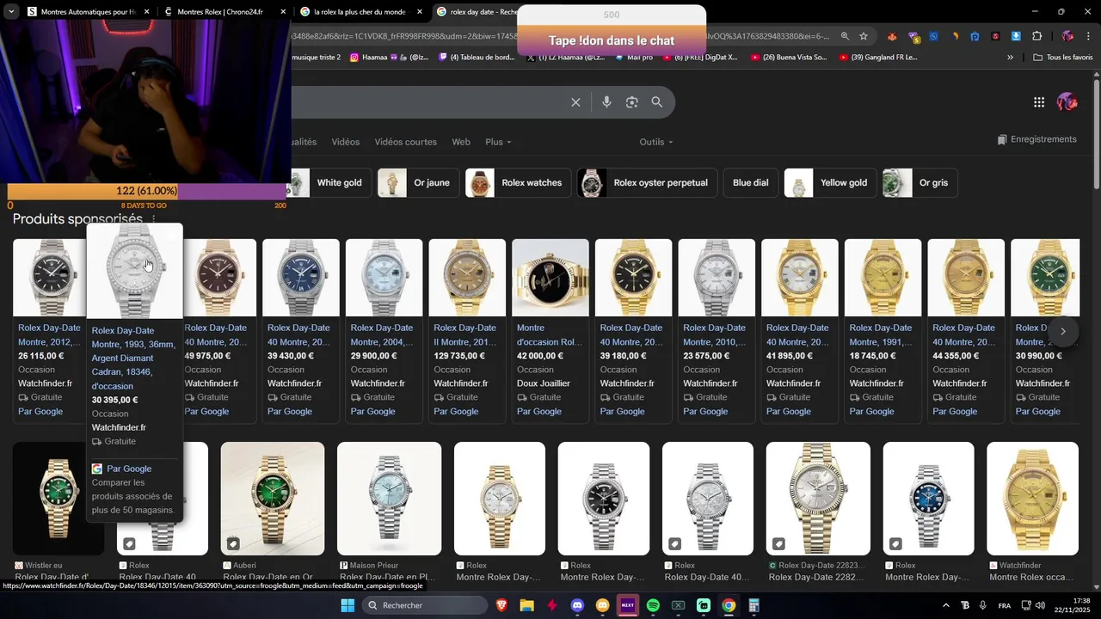Click the microphone icon in system tray
Viewport: 1101px width, 619px height.
pyautogui.click(x=982, y=605)
